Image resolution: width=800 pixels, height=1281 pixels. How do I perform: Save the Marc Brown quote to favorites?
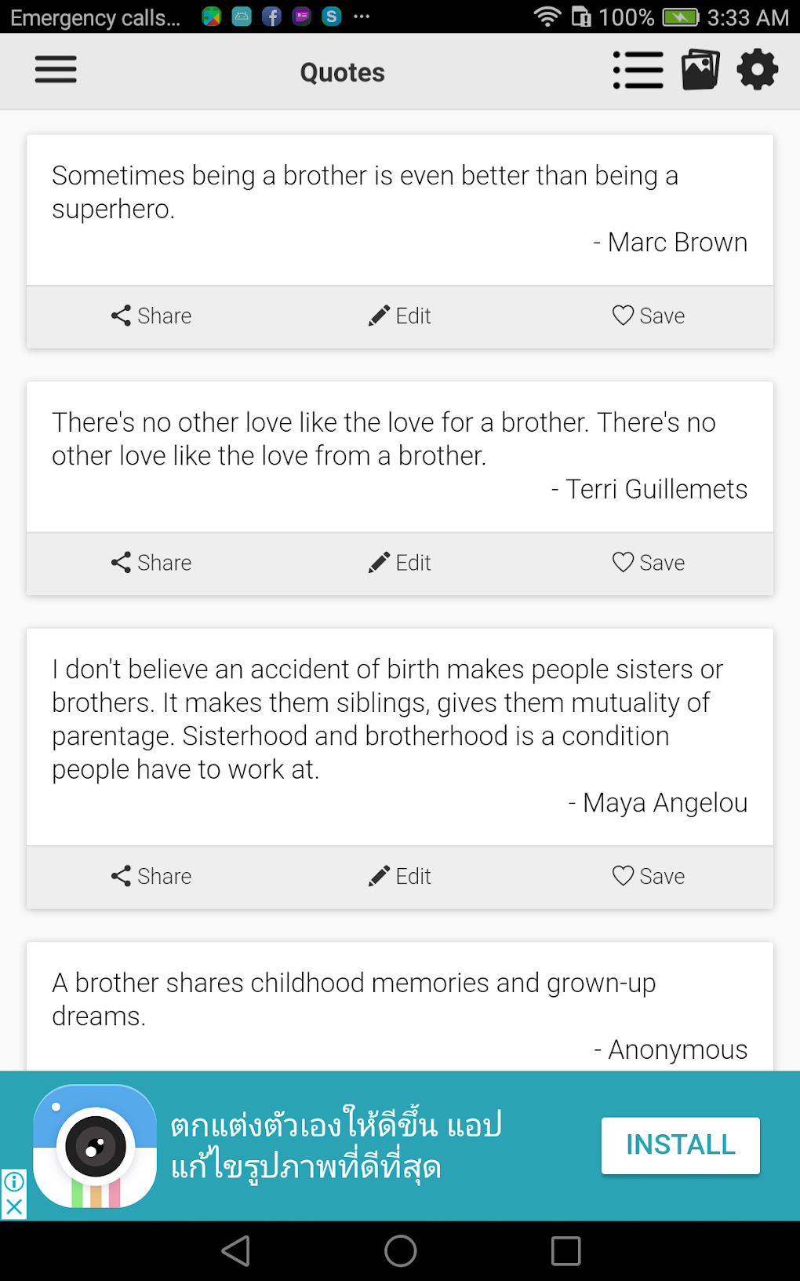pyautogui.click(x=649, y=316)
